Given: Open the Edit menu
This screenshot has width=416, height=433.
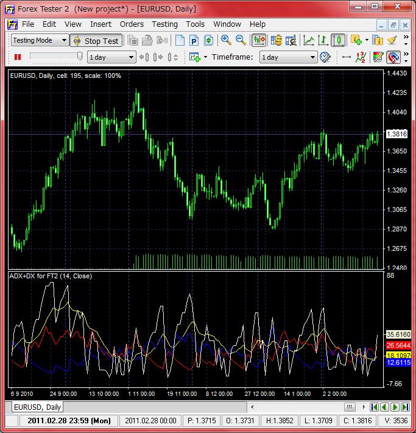Looking at the screenshot, I should click(x=49, y=24).
